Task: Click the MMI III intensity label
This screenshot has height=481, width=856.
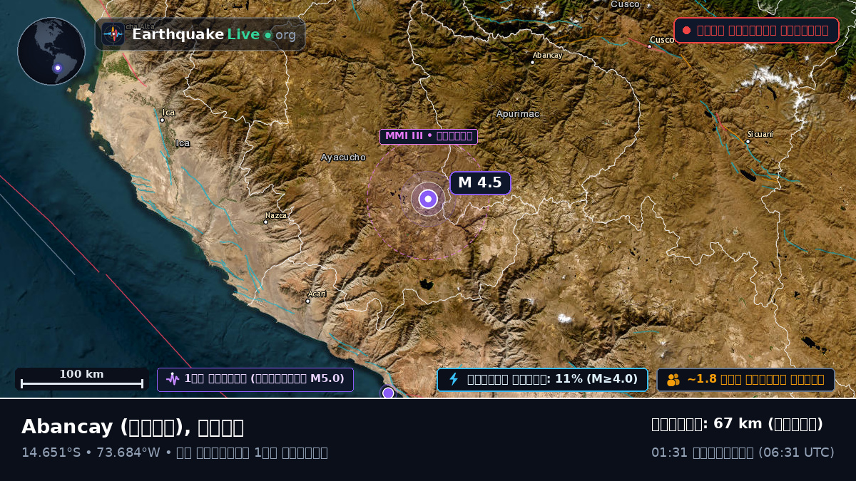Action: (x=428, y=136)
